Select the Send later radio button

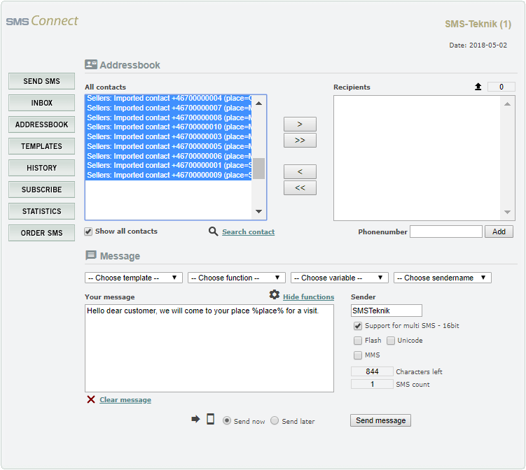[x=275, y=420]
